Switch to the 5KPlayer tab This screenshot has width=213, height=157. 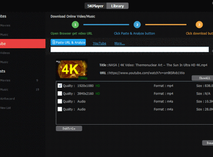[x=95, y=6]
